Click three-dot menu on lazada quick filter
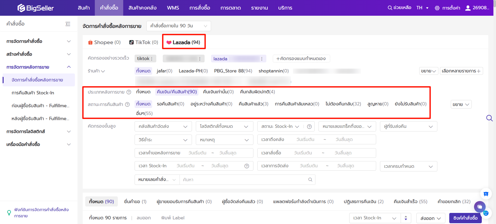Screen dimensions: 496x224 tap(262, 59)
